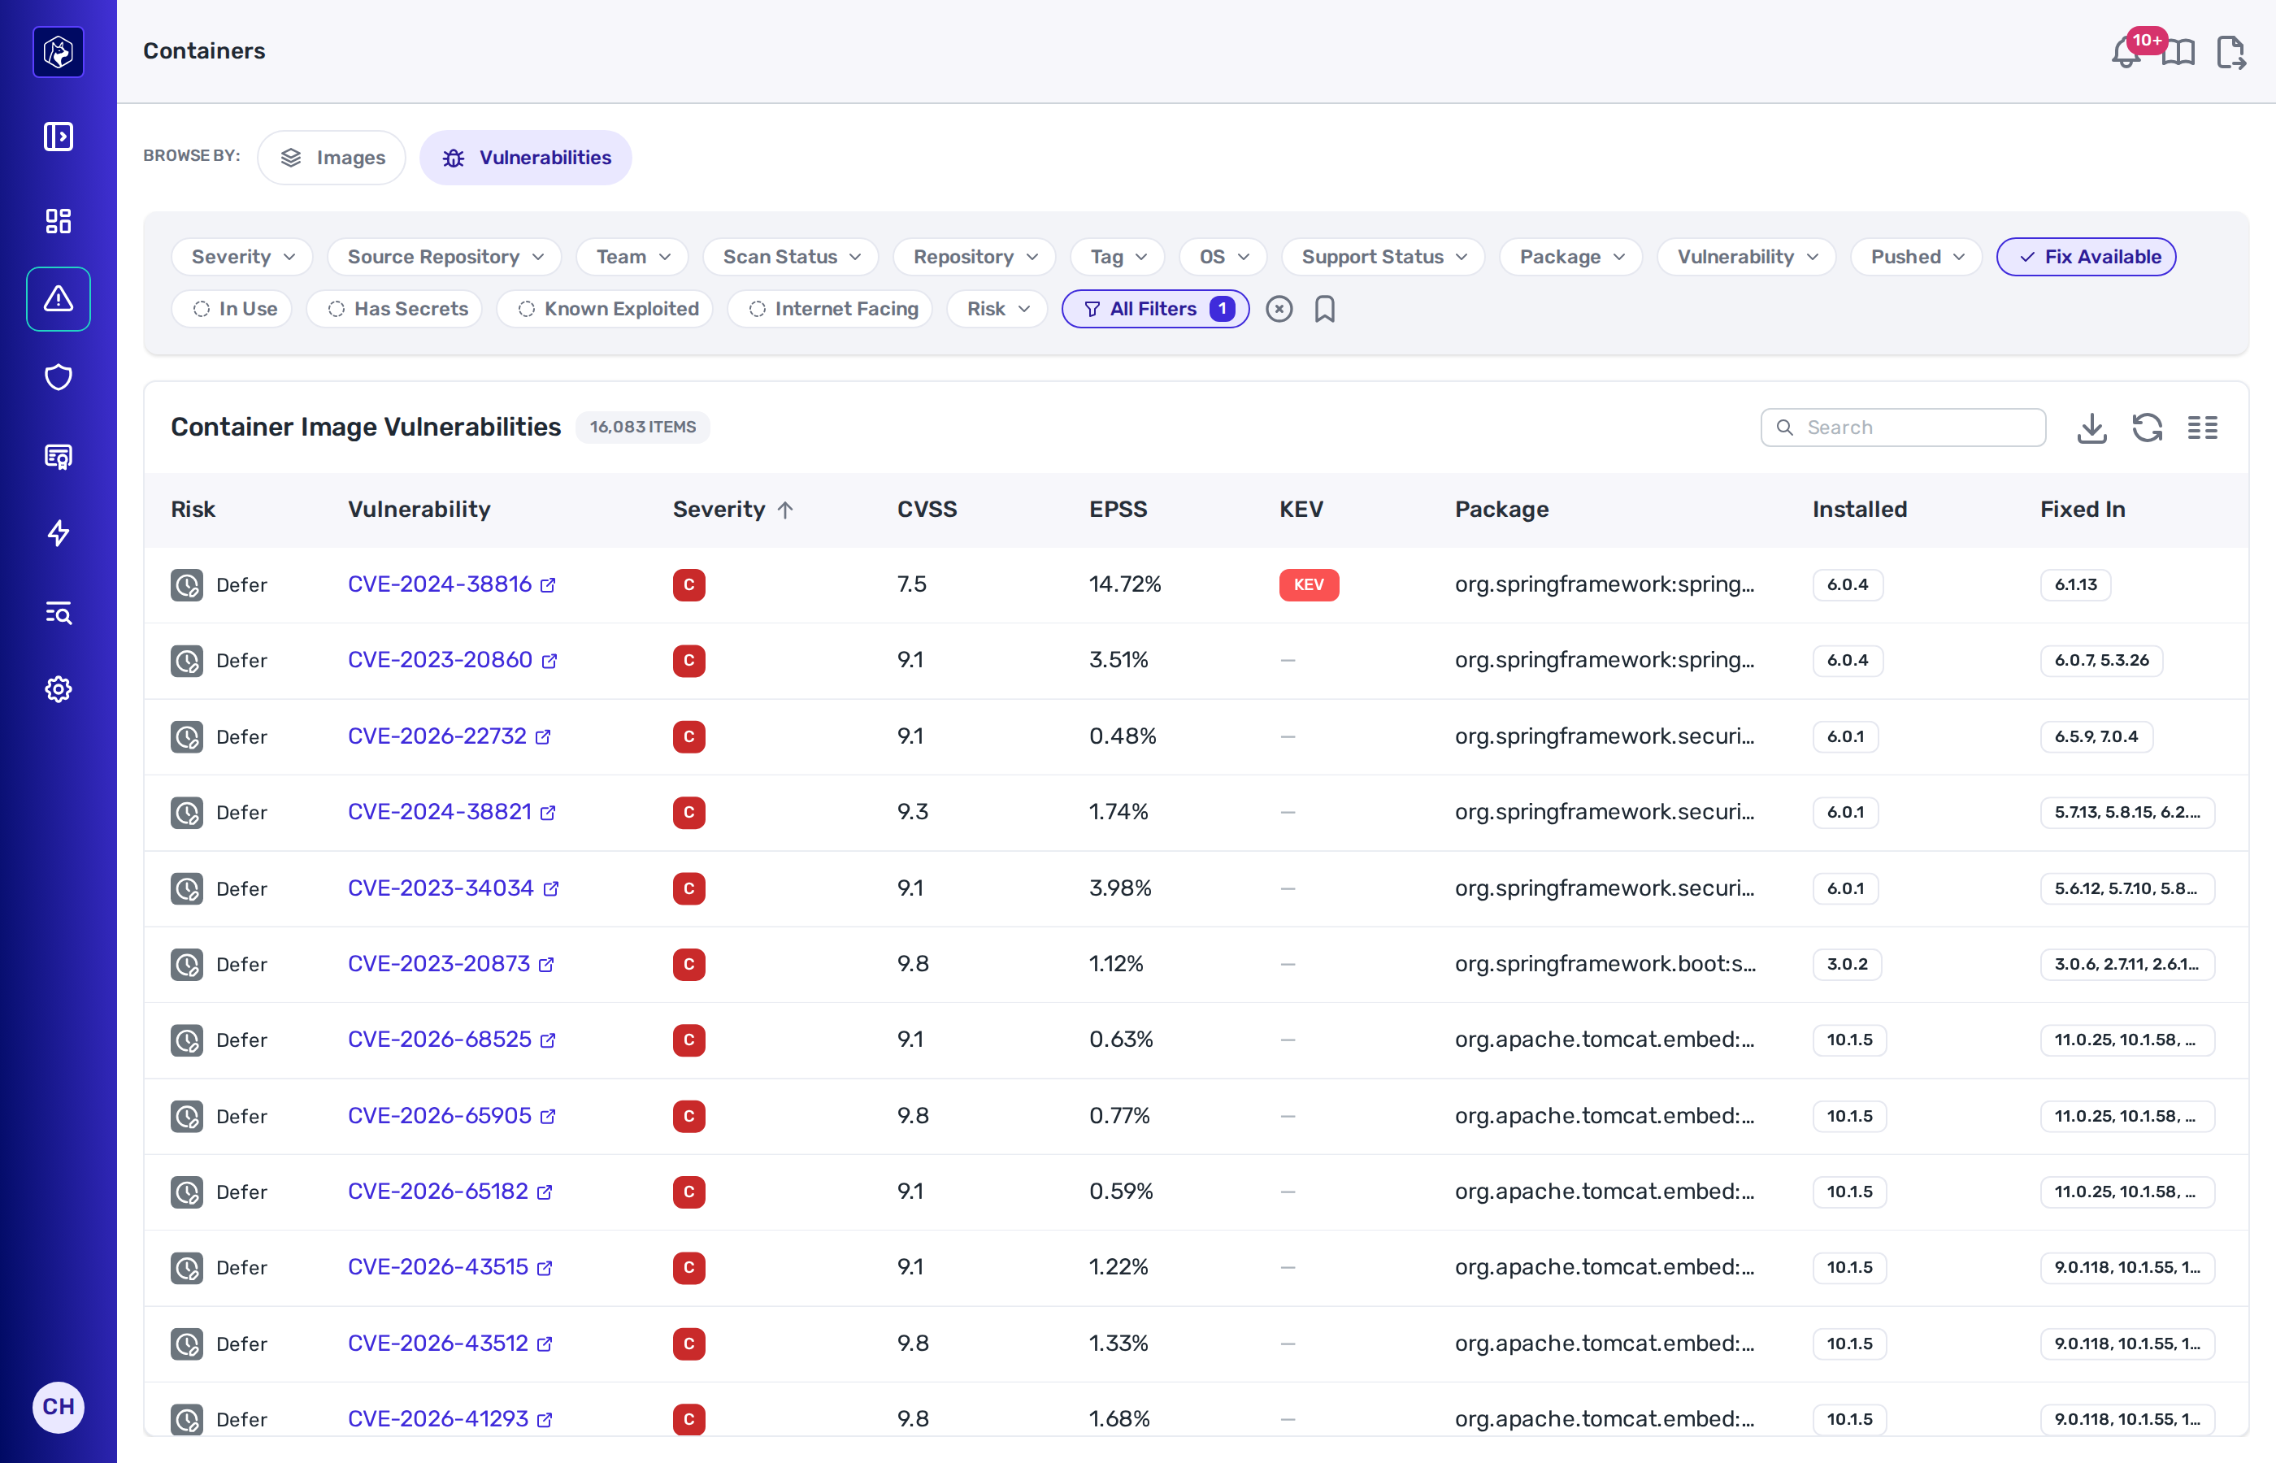Viewport: 2276px width, 1463px height.
Task: Open CVE-2026-43512 link
Action: (x=450, y=1344)
